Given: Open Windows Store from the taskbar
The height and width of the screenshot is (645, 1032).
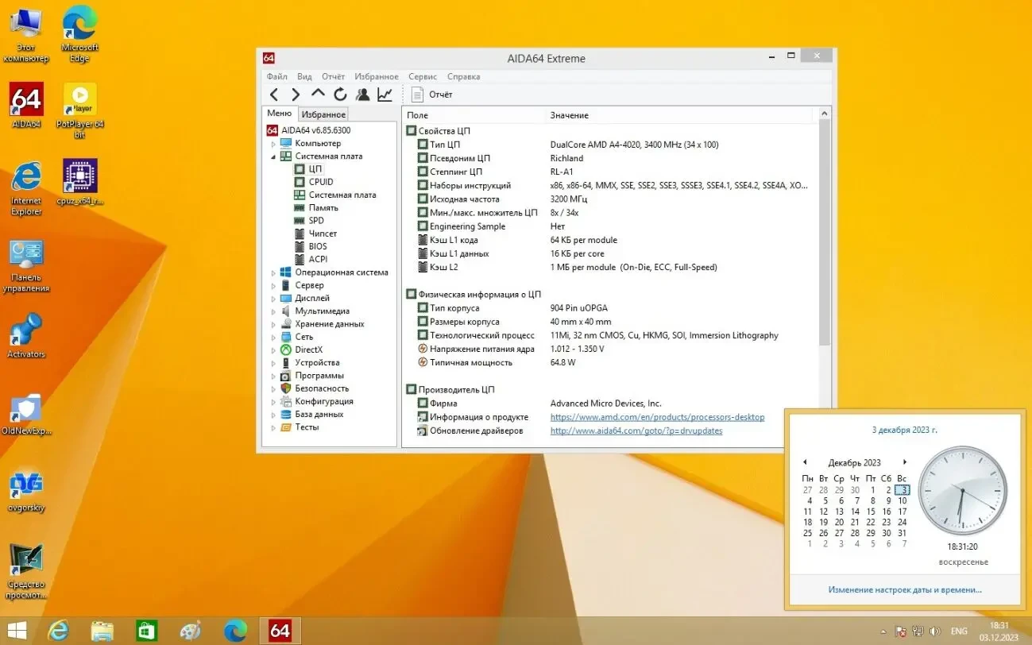Looking at the screenshot, I should tap(146, 631).
